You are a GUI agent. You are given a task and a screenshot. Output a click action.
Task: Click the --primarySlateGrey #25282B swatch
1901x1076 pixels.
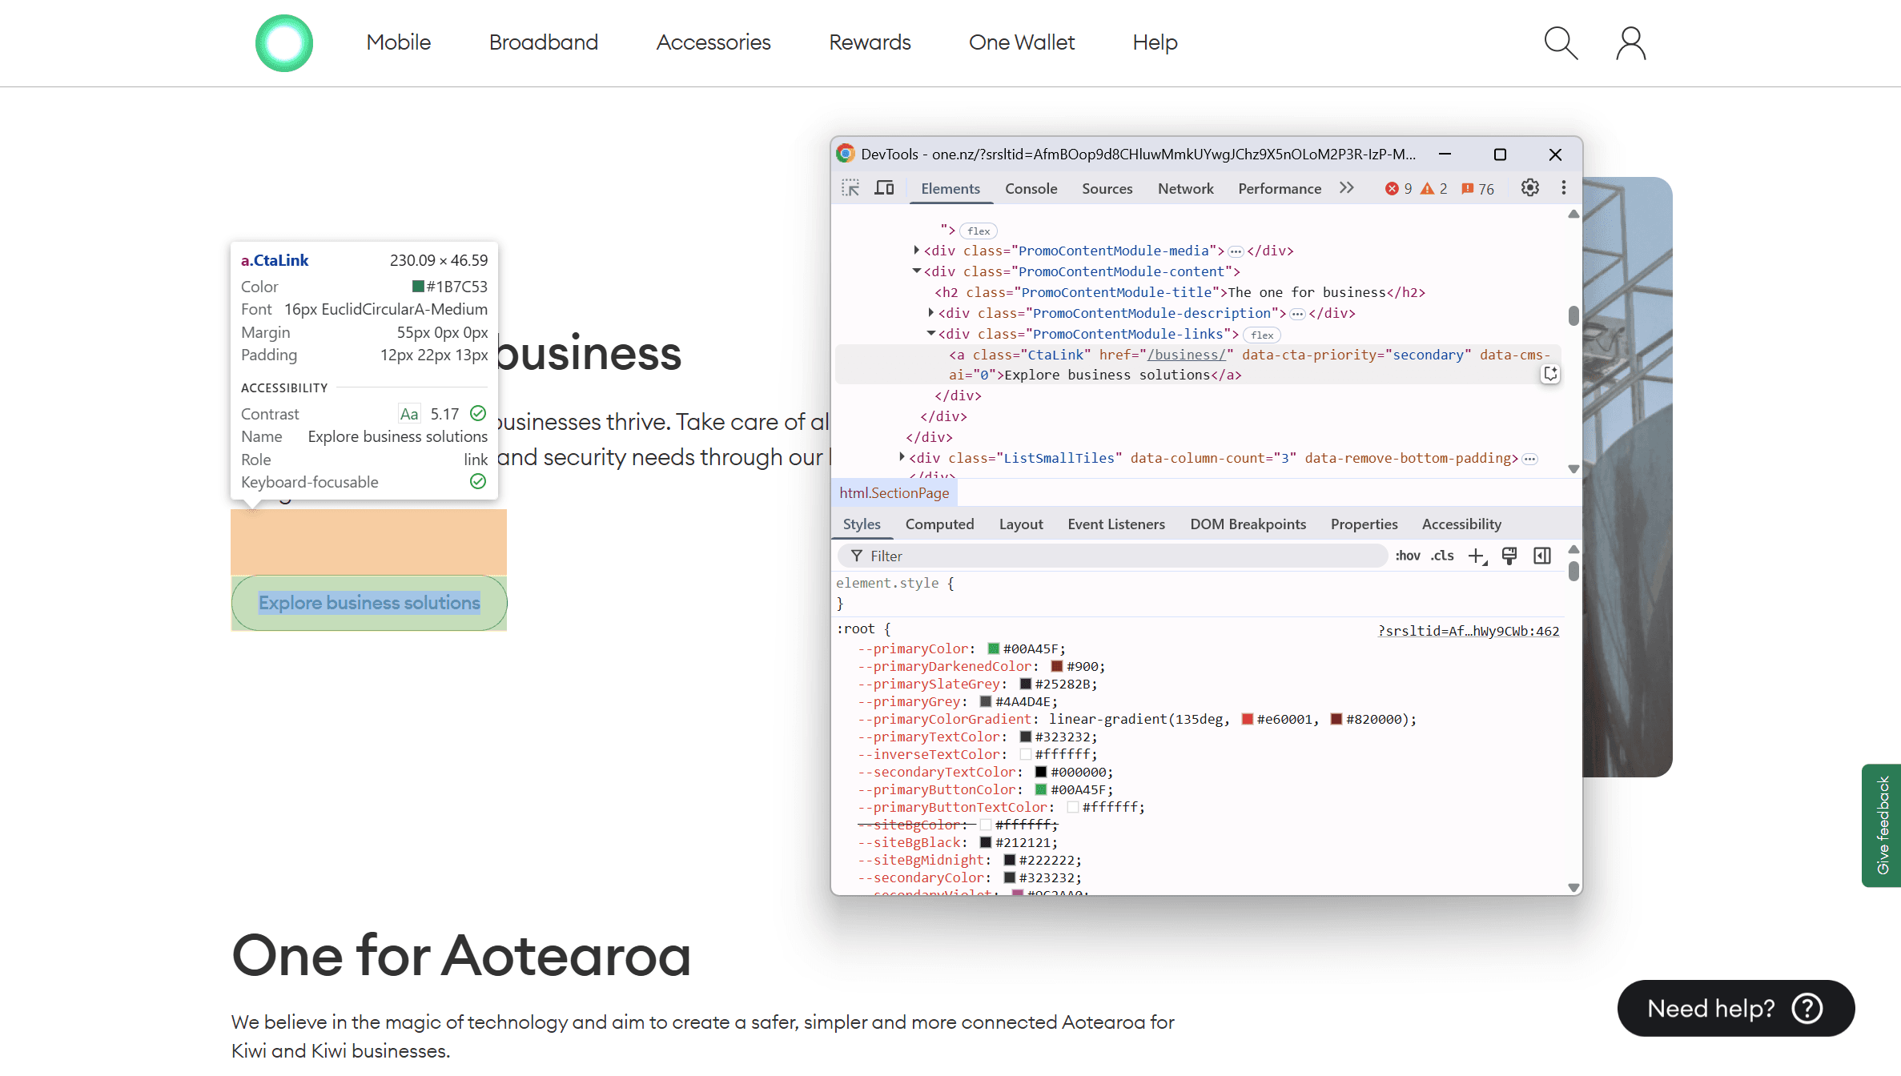(x=1025, y=685)
